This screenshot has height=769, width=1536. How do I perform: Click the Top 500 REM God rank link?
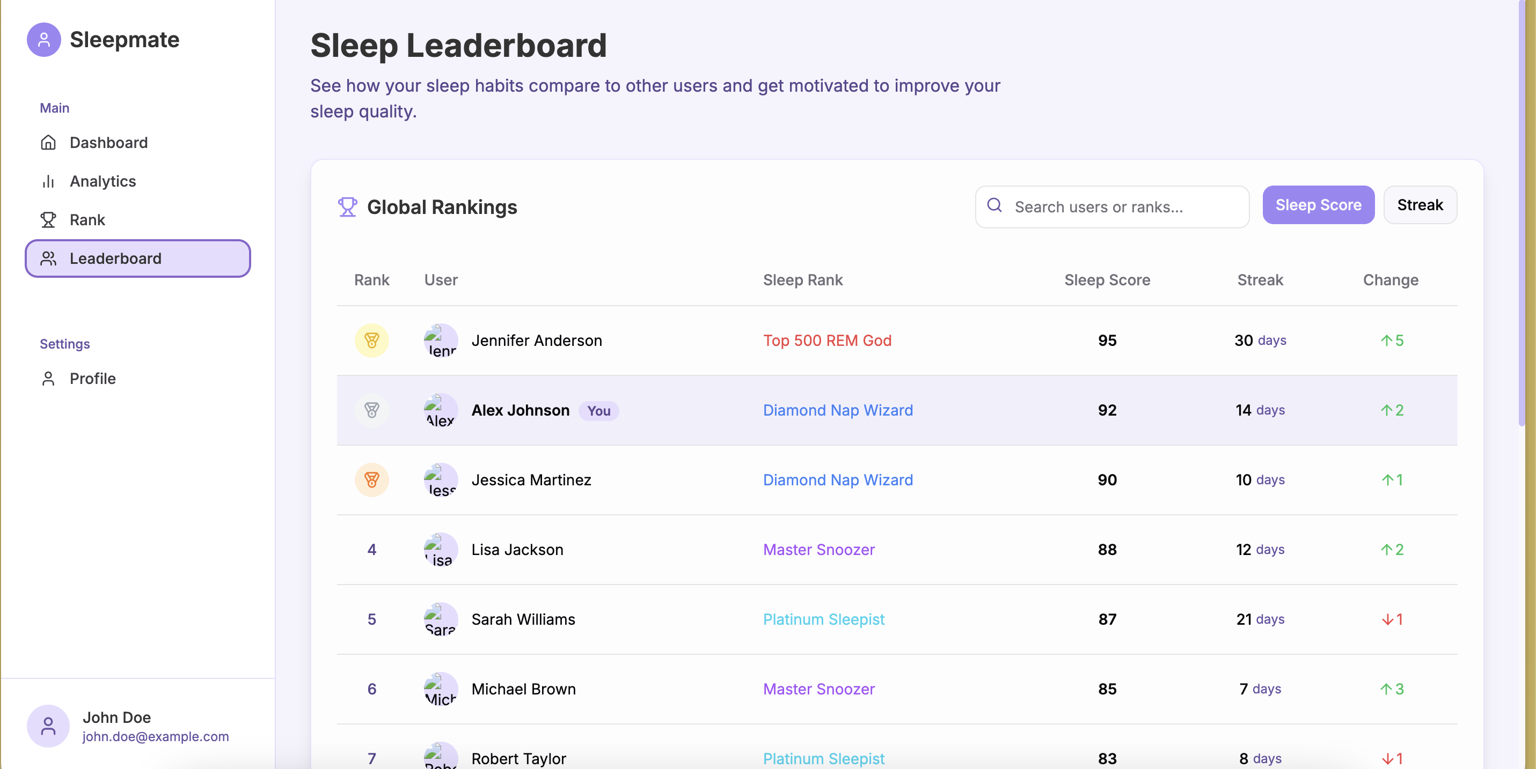(x=827, y=340)
